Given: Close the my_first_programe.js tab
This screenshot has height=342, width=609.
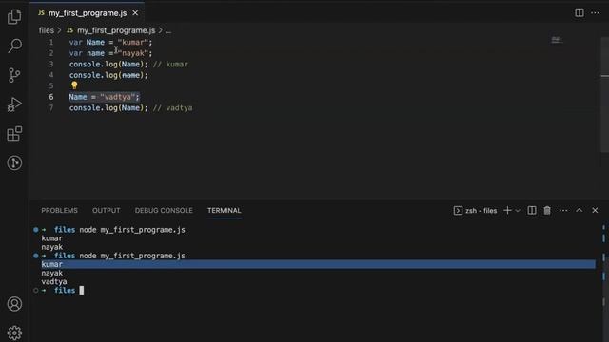Looking at the screenshot, I should pos(135,13).
